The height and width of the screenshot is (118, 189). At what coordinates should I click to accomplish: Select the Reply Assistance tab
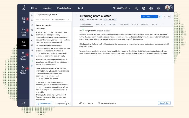[x=58, y=19]
